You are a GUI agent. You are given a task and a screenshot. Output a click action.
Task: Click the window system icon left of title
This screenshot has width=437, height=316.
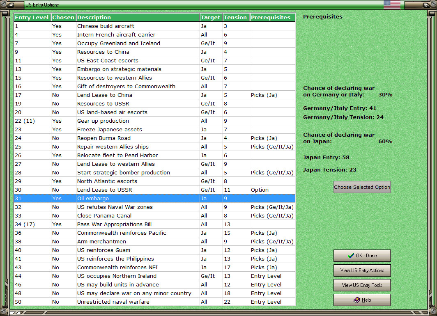pyautogui.click(x=11, y=5)
